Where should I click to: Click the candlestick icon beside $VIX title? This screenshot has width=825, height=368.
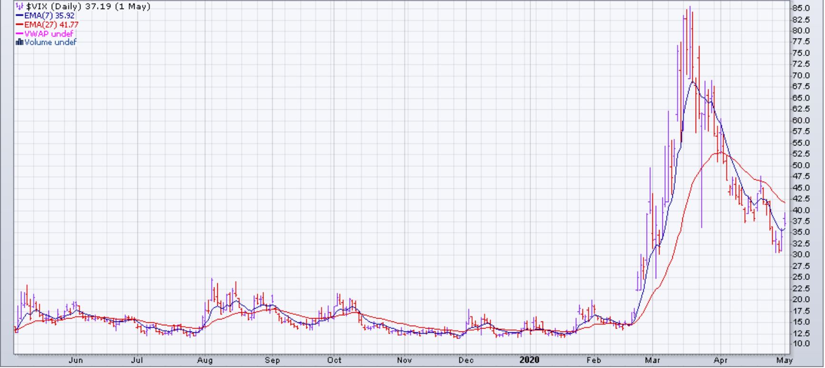point(19,7)
